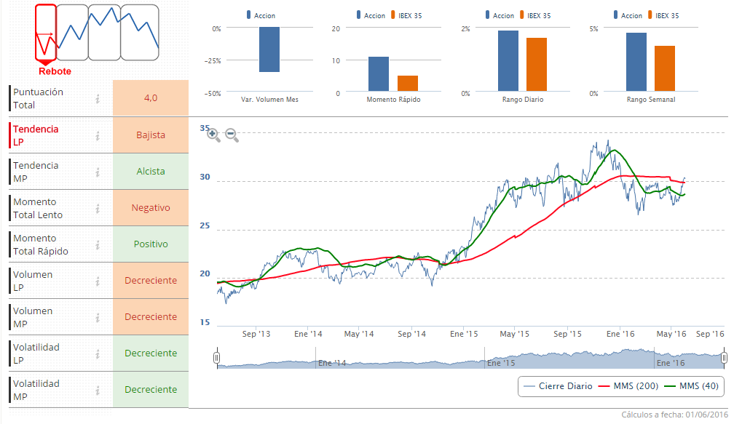Click Accion bar in Var. Volumen Mes chart
The image size is (734, 424).
click(x=269, y=49)
